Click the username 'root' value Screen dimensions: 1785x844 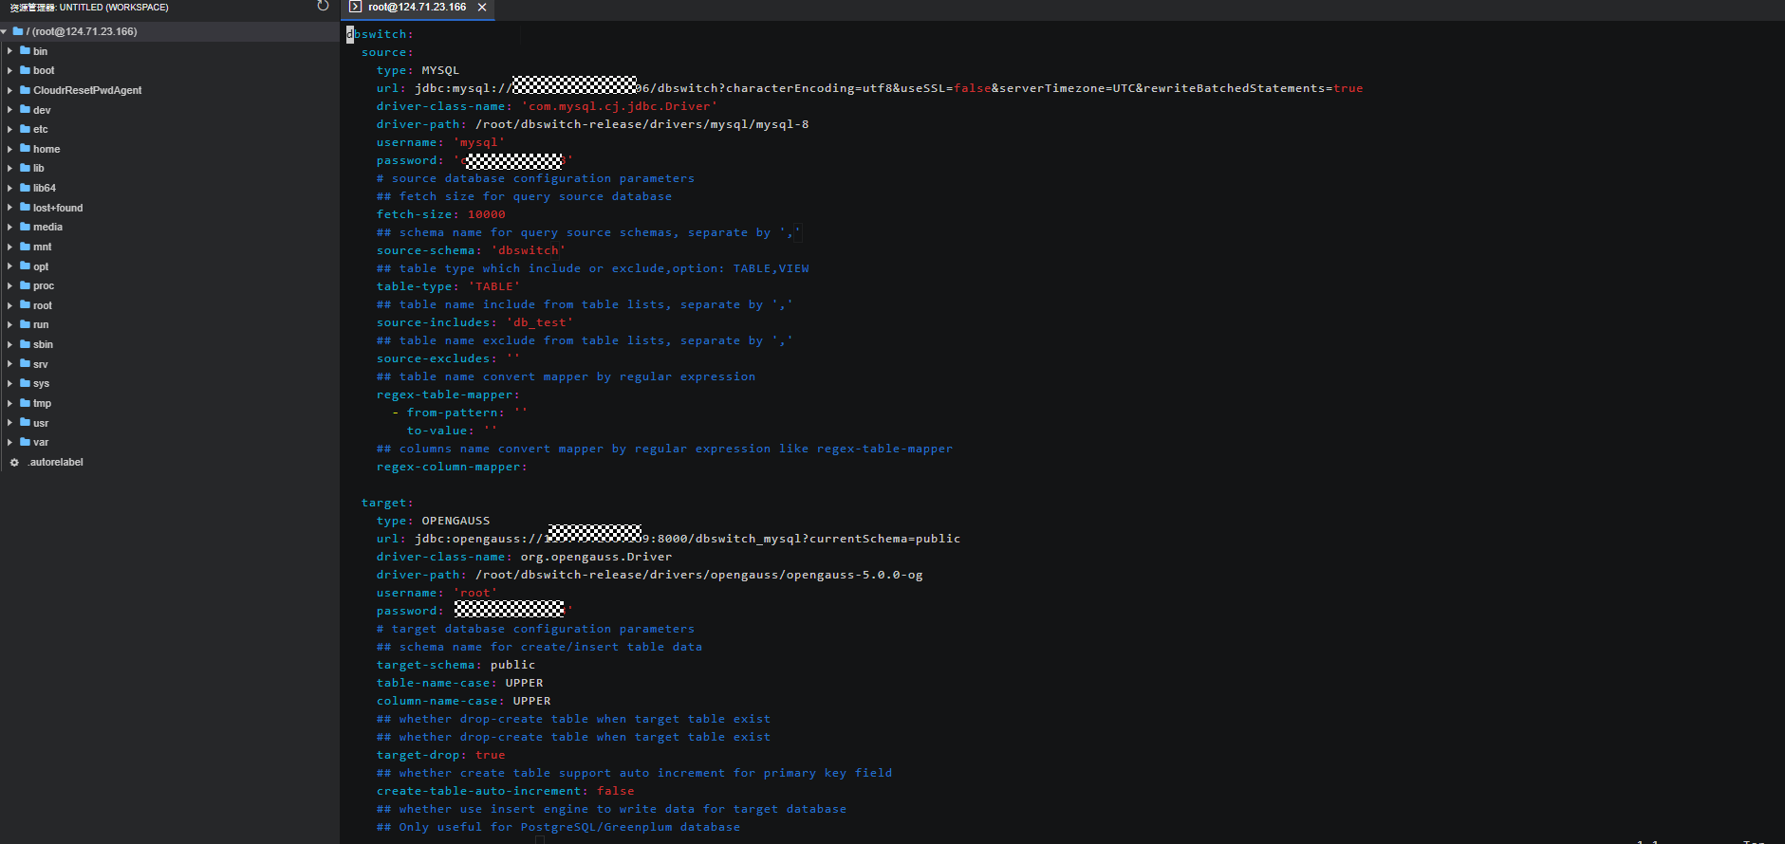(474, 593)
